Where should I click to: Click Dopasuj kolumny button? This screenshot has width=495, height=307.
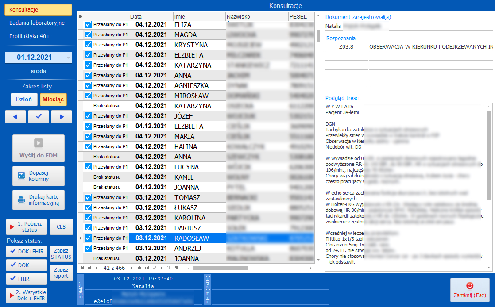(x=39, y=176)
